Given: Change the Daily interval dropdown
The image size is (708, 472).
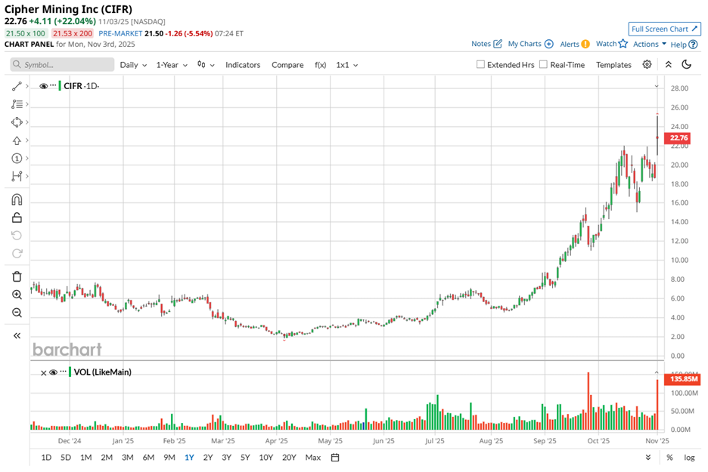Looking at the screenshot, I should point(133,65).
